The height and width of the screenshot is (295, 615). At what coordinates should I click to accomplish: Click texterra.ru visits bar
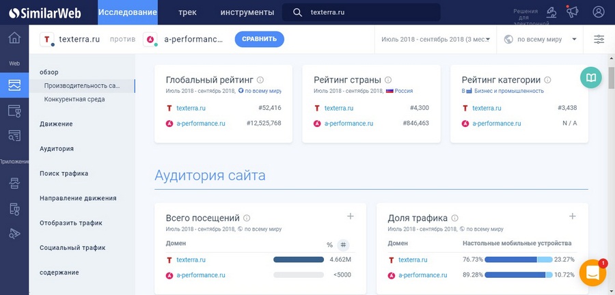(299, 259)
